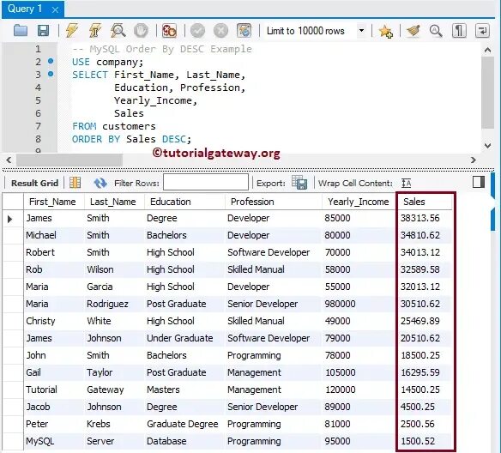
Task: Select row marker arrow for James Smith
Action: click(10, 219)
